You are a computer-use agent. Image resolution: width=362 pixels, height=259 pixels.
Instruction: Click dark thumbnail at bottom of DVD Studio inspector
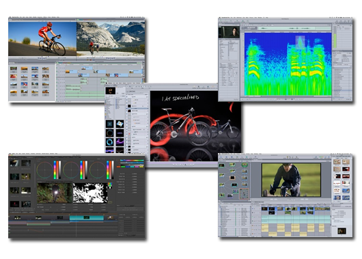click(x=342, y=231)
